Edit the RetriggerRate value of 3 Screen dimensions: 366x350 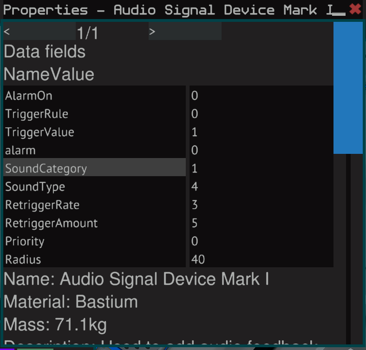pyautogui.click(x=261, y=205)
